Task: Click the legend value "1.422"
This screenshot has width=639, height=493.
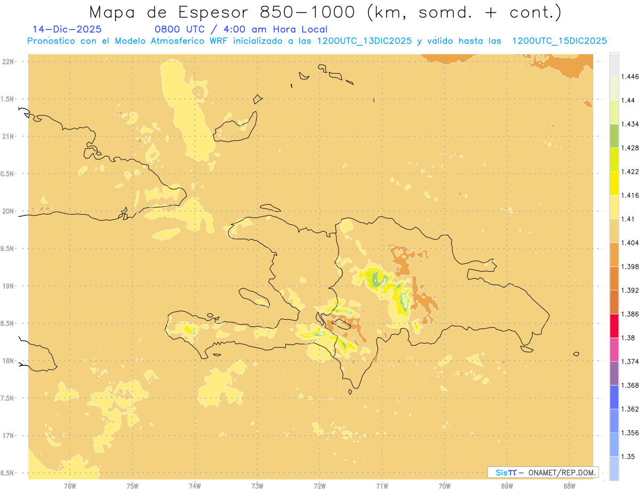Action: click(x=630, y=171)
